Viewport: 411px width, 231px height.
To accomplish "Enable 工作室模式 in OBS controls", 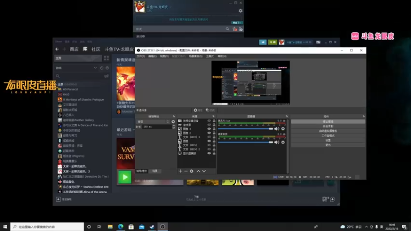I will coord(328,136).
